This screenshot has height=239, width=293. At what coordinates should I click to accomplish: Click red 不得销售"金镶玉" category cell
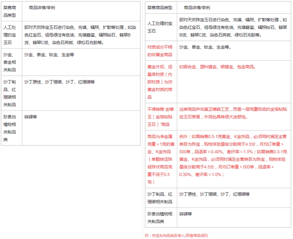click(160, 116)
